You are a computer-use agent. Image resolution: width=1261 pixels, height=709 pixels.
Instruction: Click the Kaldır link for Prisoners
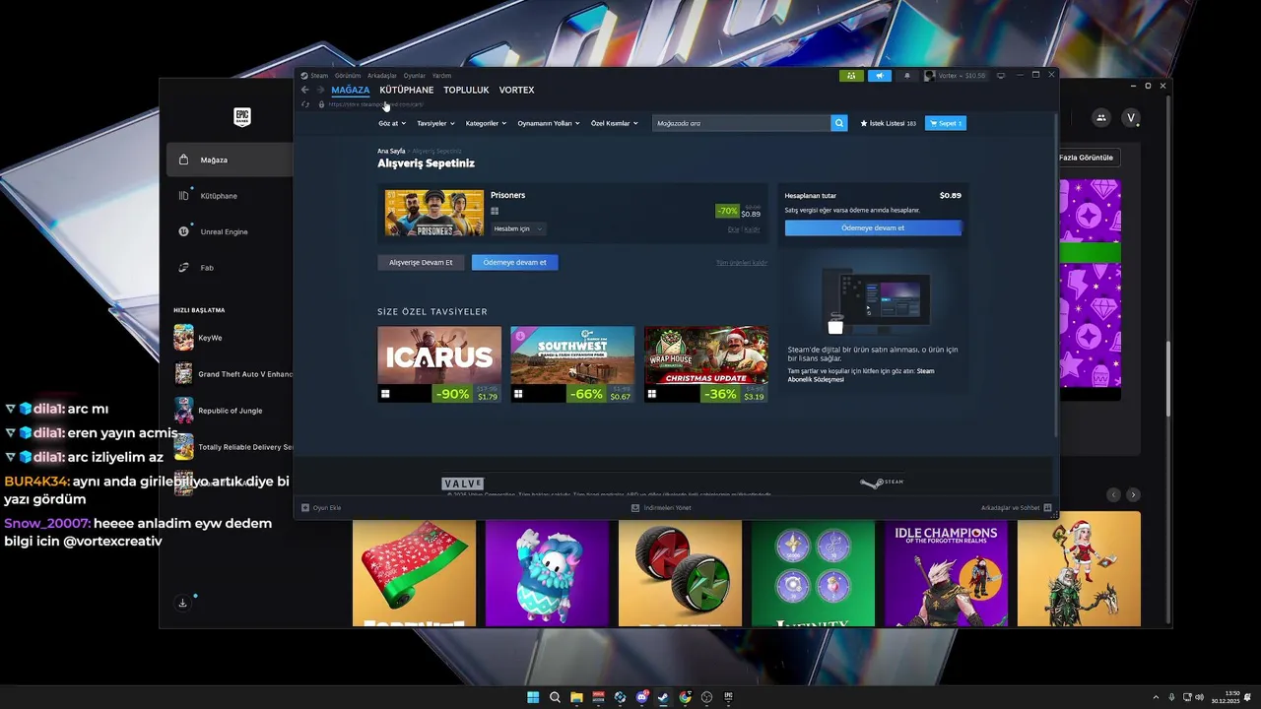tap(753, 229)
